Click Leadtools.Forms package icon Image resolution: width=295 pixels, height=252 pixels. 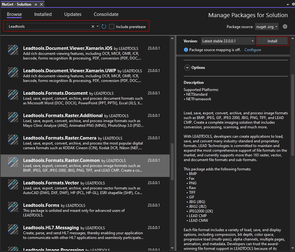pyautogui.click(x=13, y=207)
